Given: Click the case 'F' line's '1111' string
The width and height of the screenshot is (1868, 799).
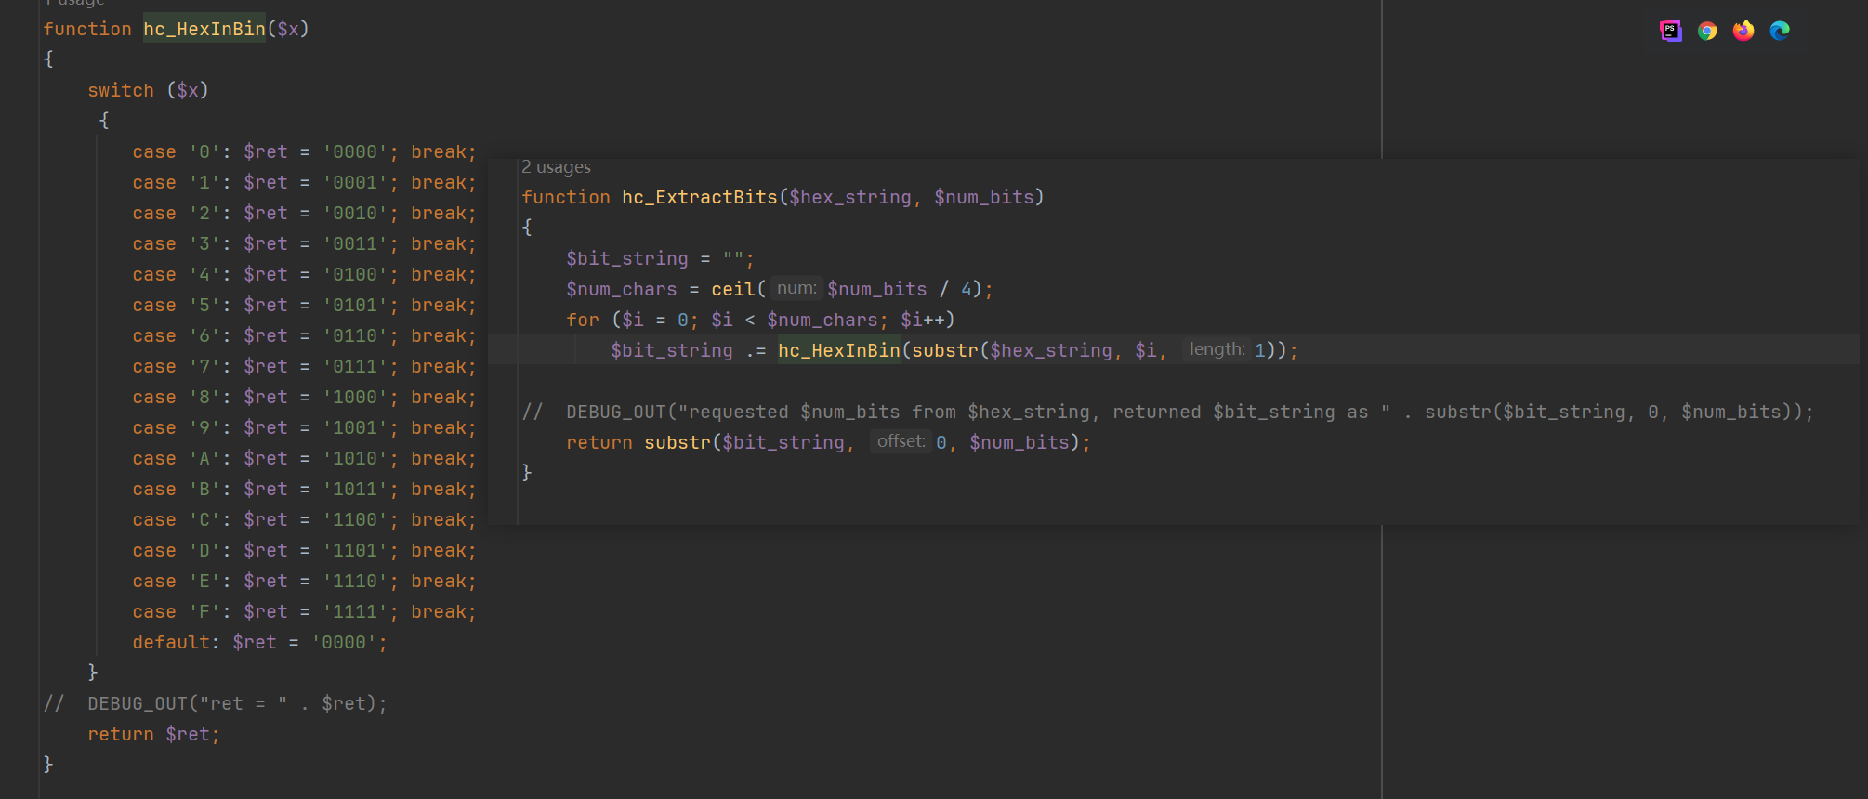Looking at the screenshot, I should [x=355, y=611].
